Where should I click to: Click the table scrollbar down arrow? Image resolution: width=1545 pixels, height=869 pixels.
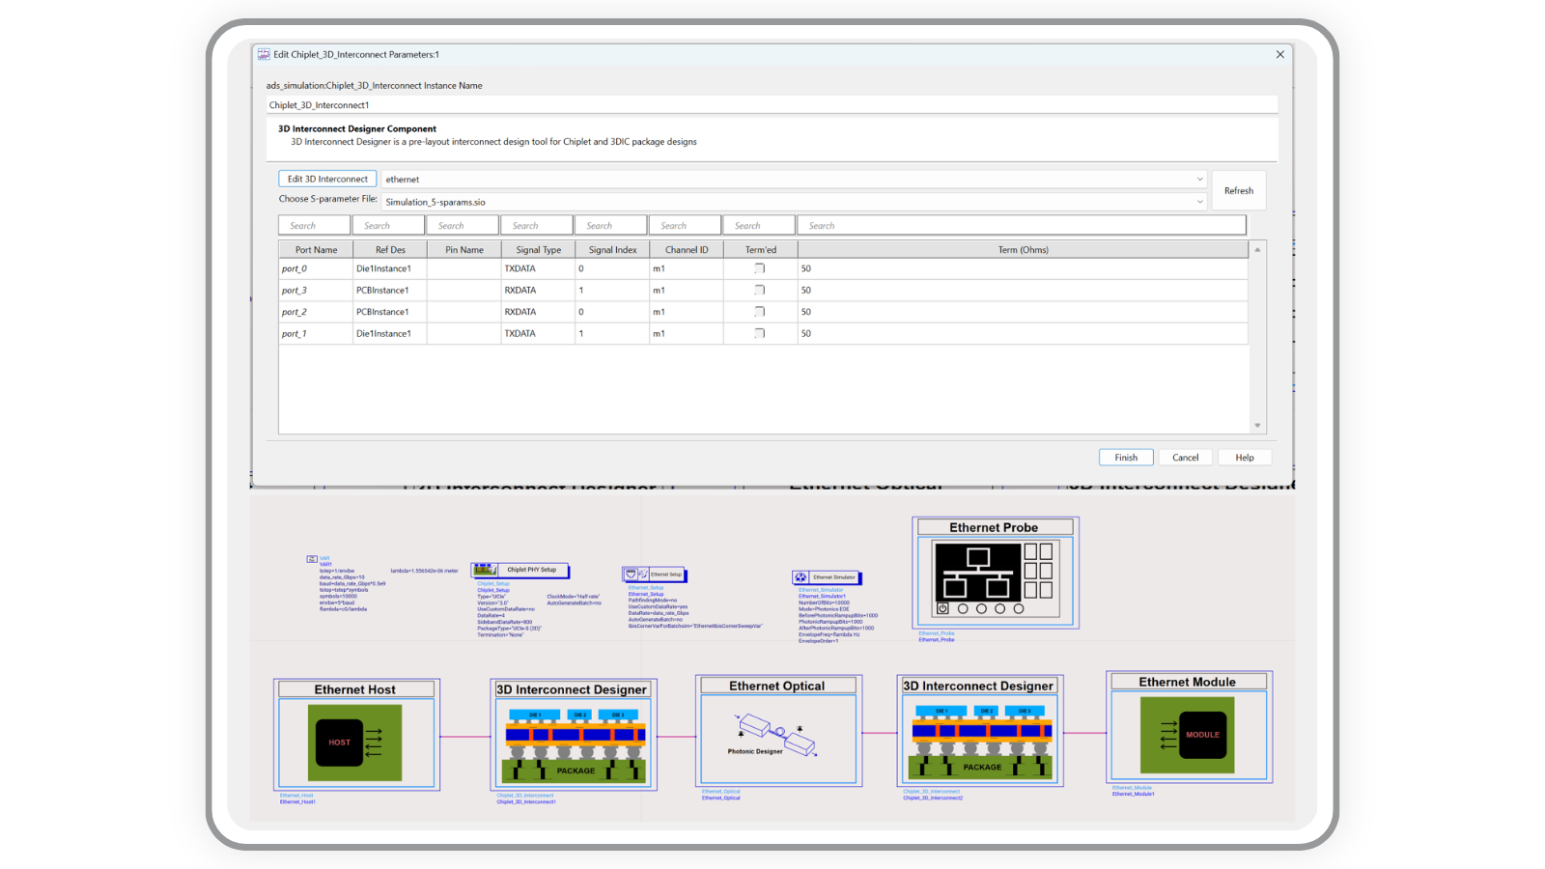coord(1257,425)
